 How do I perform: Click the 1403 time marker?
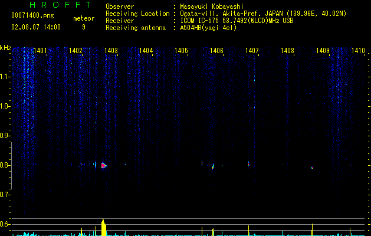(111, 51)
